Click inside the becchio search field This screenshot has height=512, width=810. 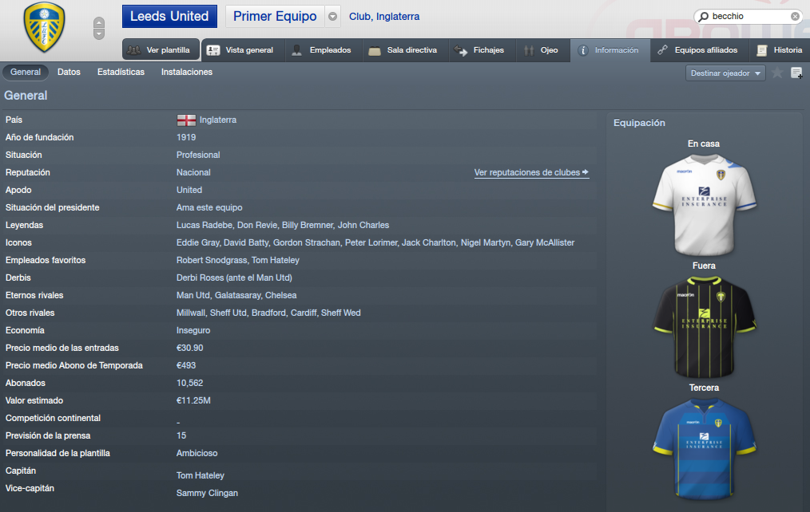tap(748, 17)
